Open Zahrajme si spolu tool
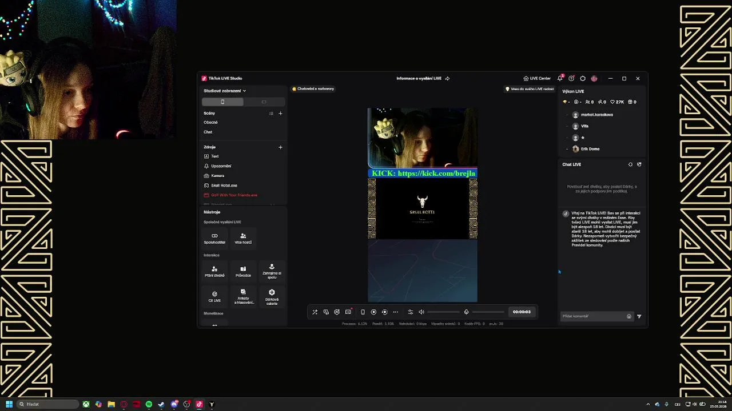Image resolution: width=732 pixels, height=411 pixels. coord(272,271)
